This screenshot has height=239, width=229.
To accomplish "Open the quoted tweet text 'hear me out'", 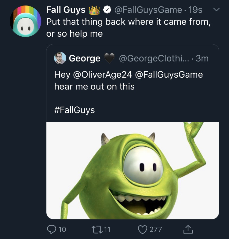I will (x=94, y=86).
